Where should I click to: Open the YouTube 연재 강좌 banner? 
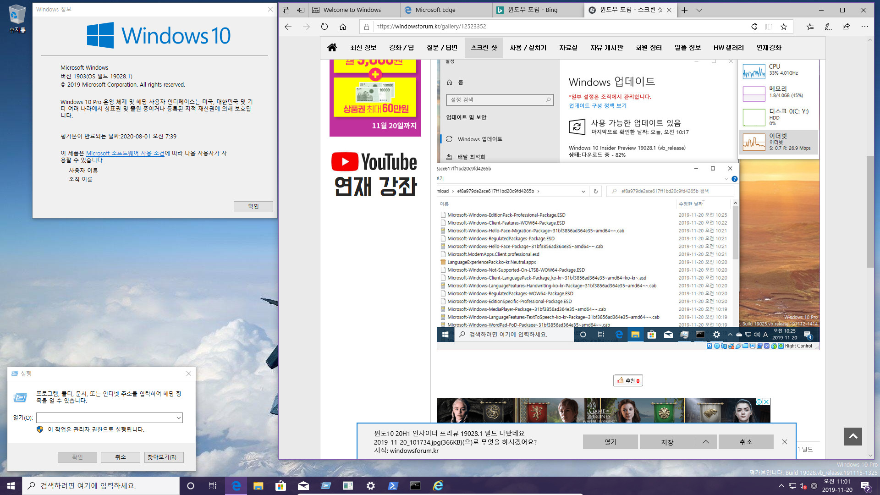(x=375, y=174)
